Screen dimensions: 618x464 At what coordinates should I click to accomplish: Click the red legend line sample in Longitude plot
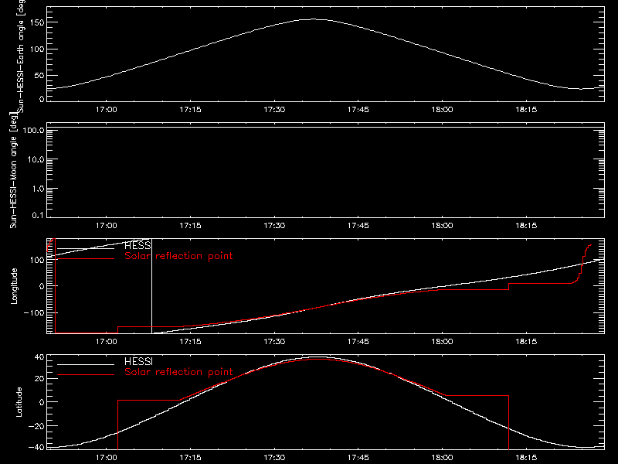86,259
